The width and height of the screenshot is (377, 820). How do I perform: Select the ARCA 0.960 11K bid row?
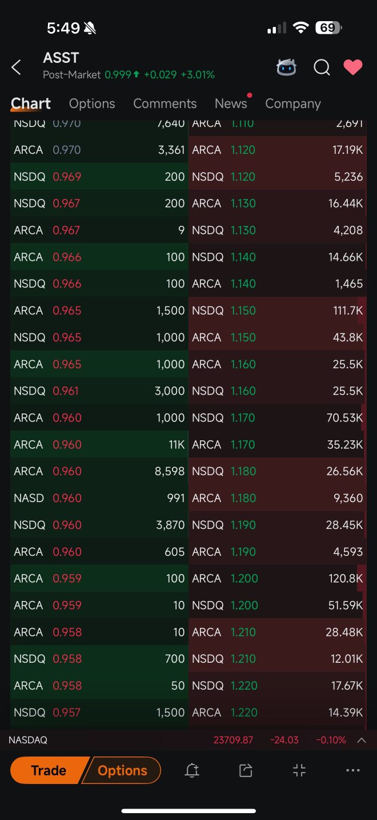pyautogui.click(x=99, y=444)
